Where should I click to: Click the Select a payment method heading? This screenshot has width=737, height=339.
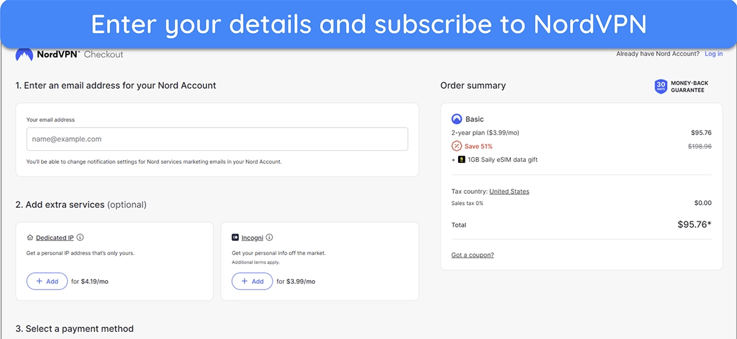[74, 329]
